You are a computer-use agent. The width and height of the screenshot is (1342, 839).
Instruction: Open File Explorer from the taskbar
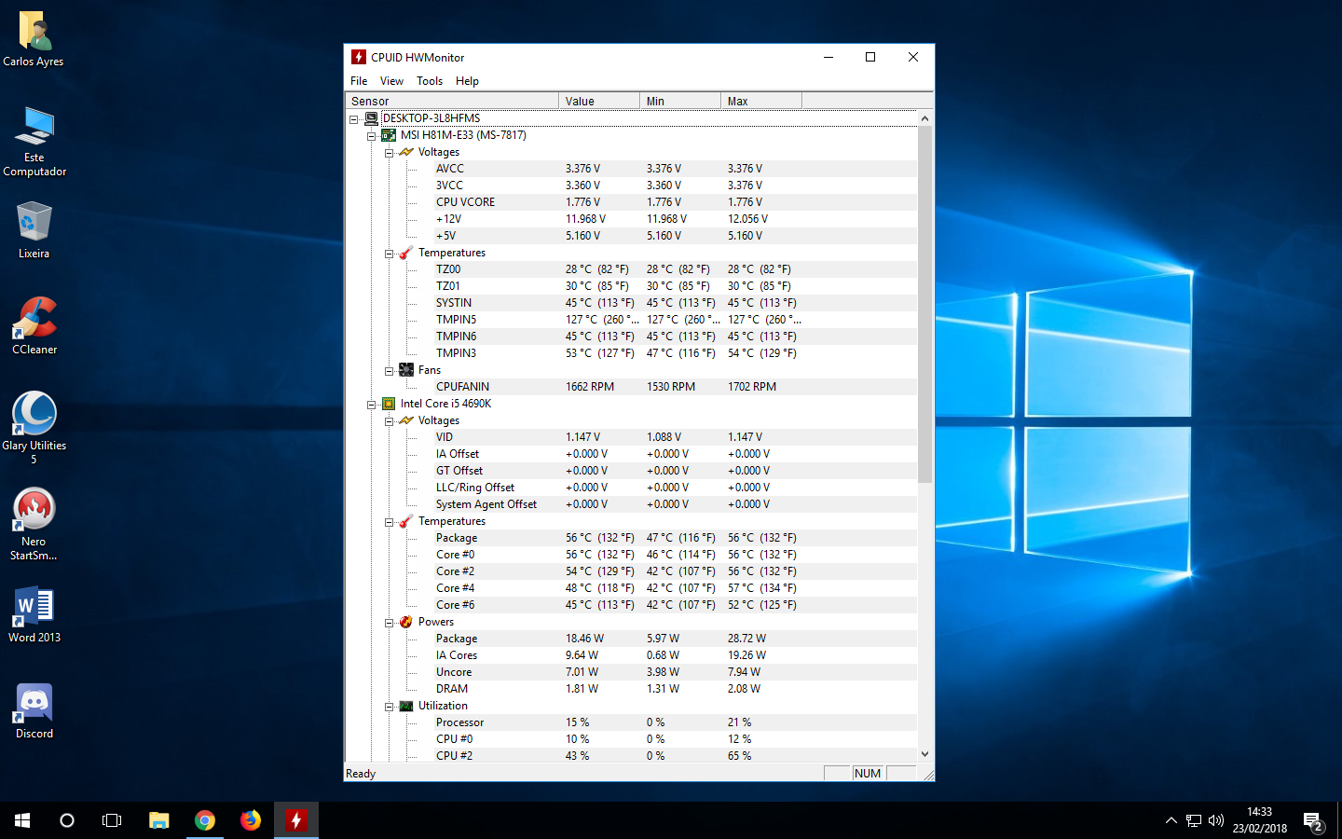tap(159, 820)
